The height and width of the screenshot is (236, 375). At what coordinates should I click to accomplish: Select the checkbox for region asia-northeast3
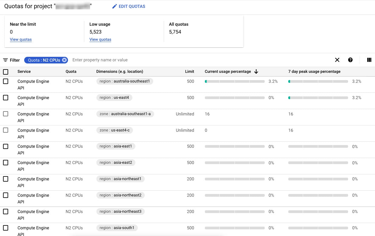5,211
